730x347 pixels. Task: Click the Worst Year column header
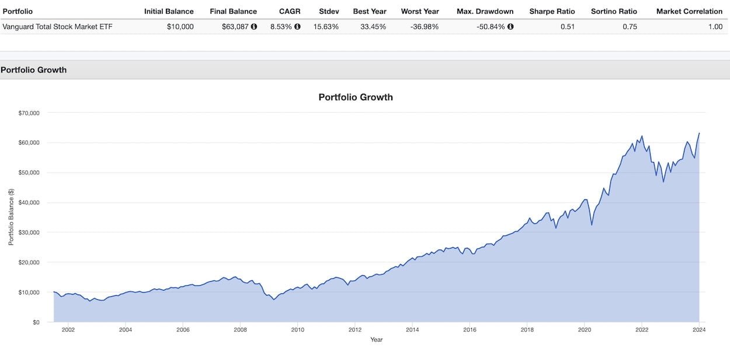[420, 11]
